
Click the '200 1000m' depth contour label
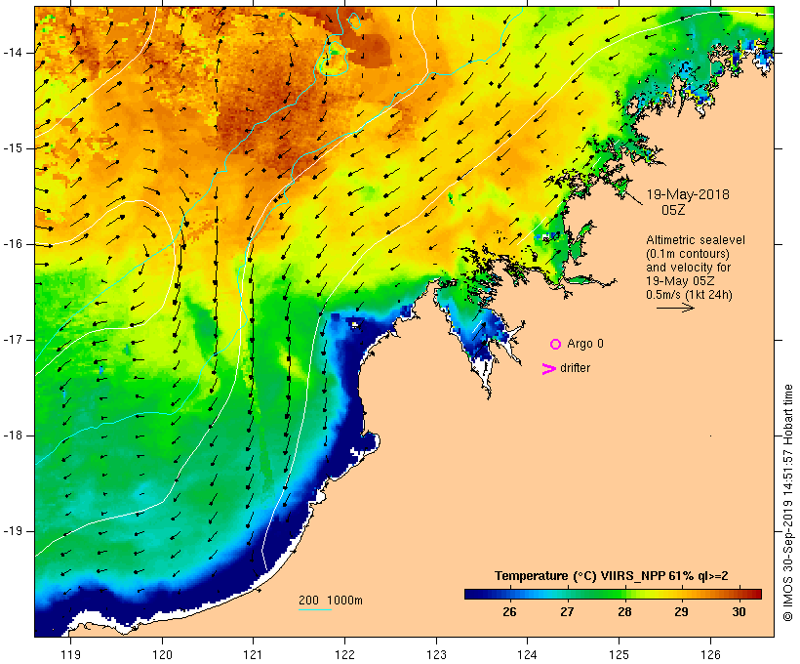coord(331,601)
